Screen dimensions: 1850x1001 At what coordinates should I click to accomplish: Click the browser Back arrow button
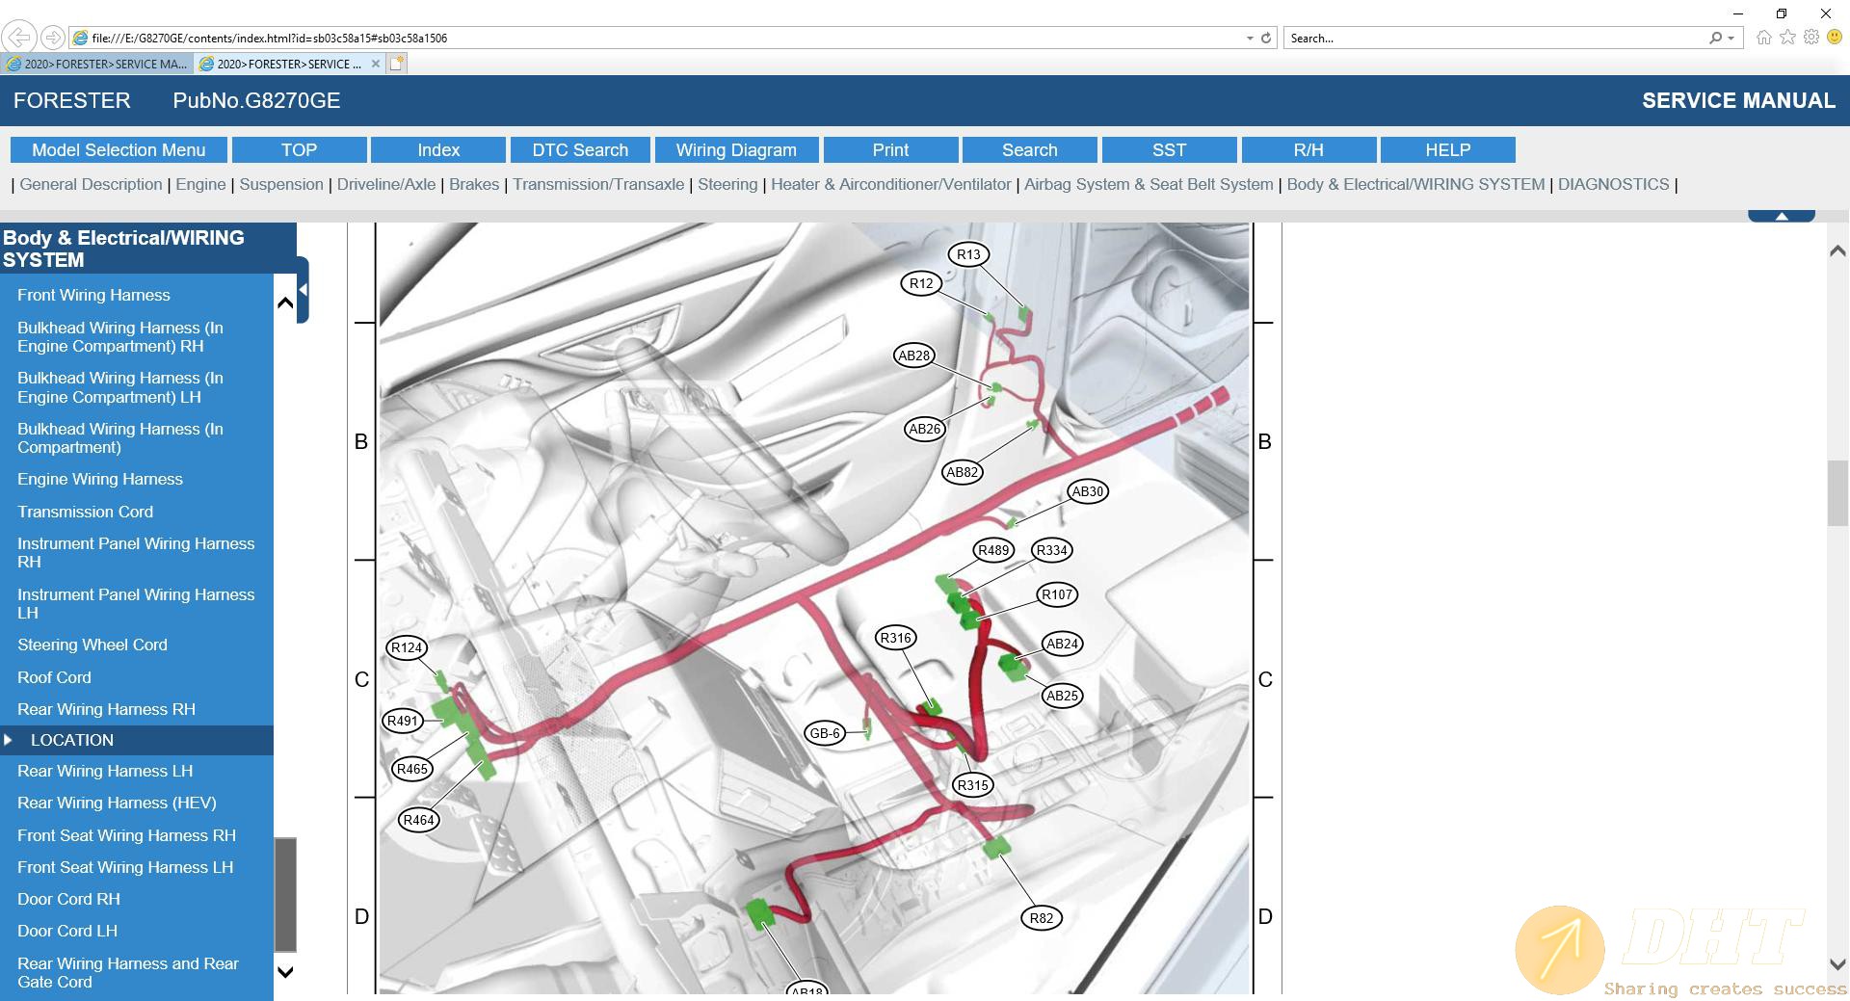point(18,38)
